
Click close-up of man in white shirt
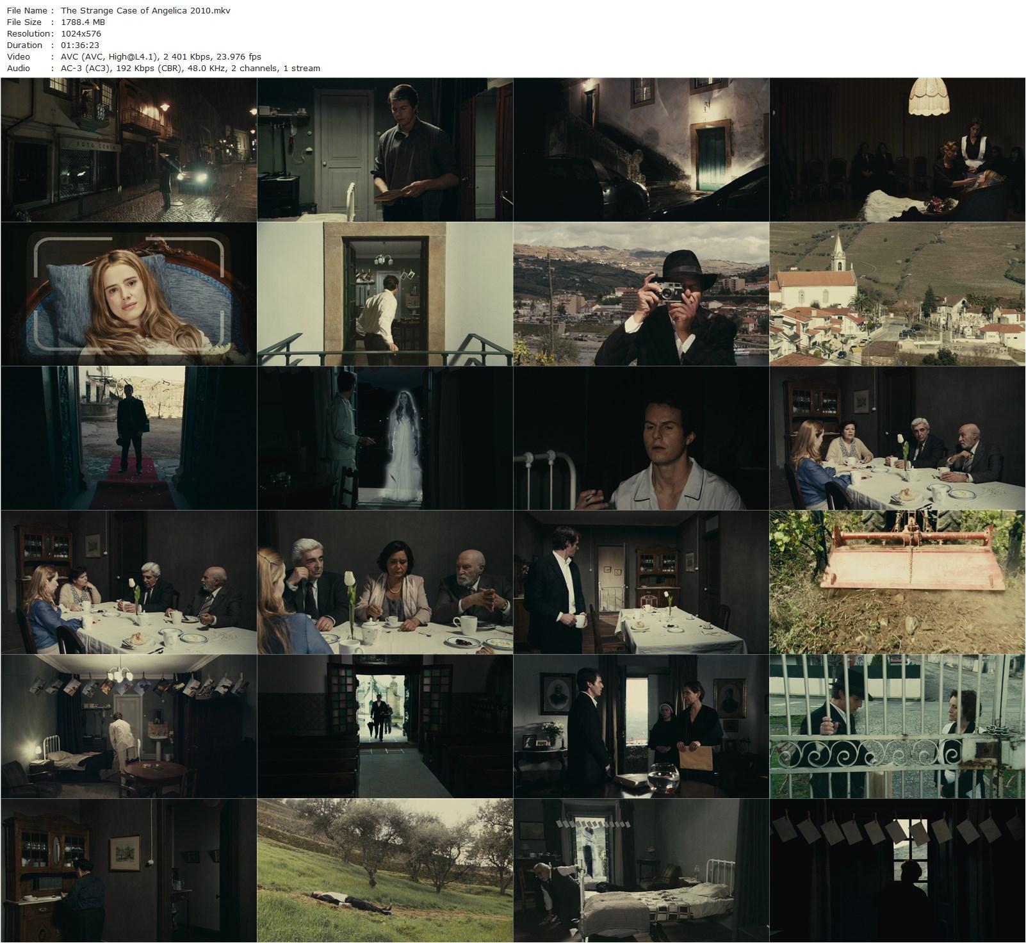pos(641,438)
